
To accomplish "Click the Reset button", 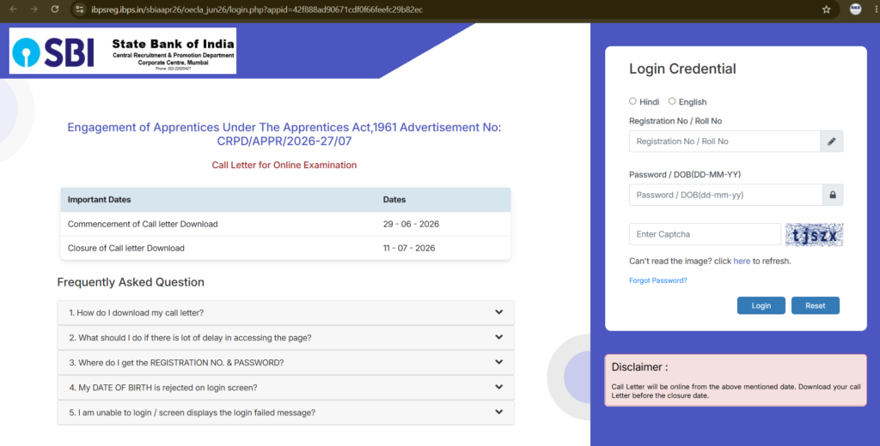I will click(x=815, y=305).
